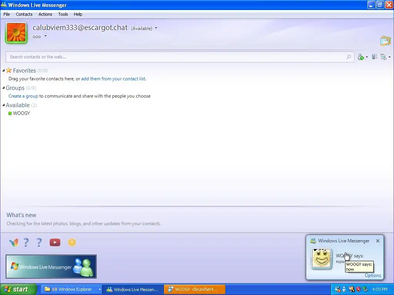Open the personal message dropdown arrow beside ooo
Screen dimensions: 394x295
coord(45,36)
